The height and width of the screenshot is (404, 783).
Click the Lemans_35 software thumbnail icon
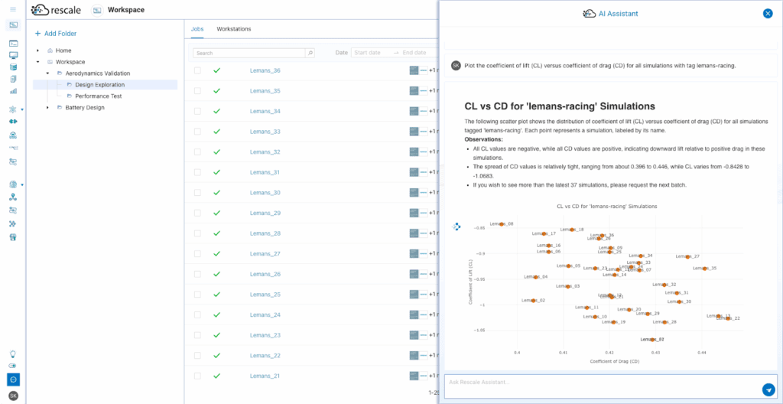click(414, 91)
